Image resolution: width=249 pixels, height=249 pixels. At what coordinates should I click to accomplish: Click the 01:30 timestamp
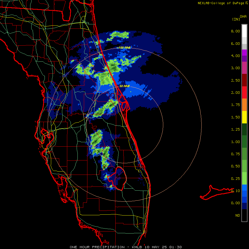coord(175,247)
